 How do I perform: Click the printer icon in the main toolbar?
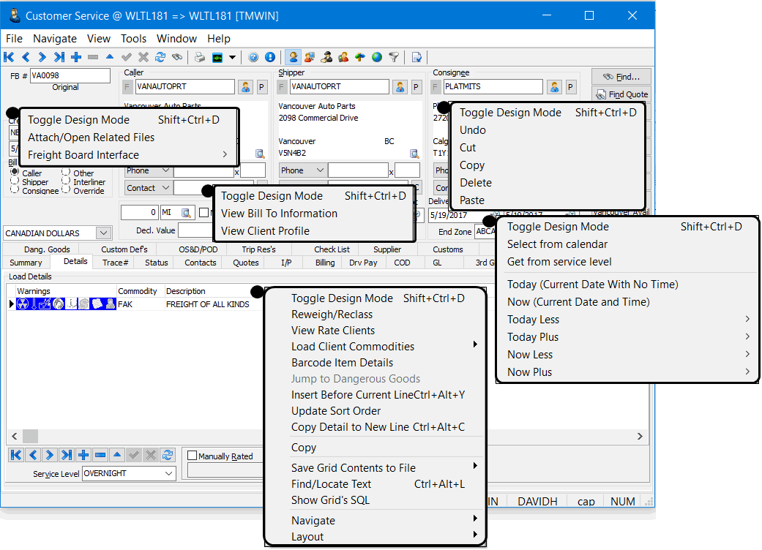200,57
